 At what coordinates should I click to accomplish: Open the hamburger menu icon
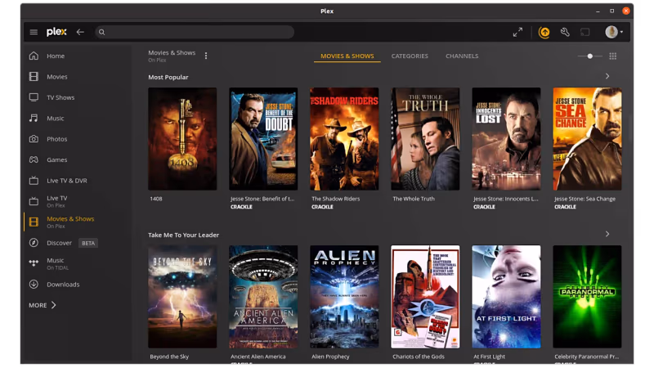click(34, 32)
